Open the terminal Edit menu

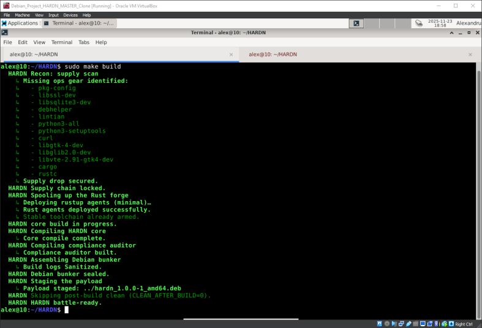click(23, 42)
